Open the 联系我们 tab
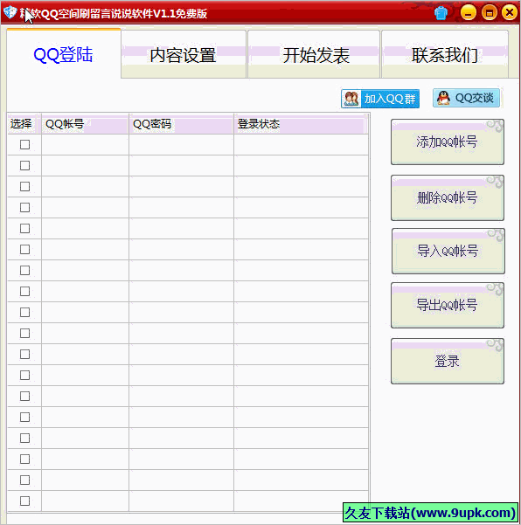Image resolution: width=521 pixels, height=525 pixels. tap(445, 54)
